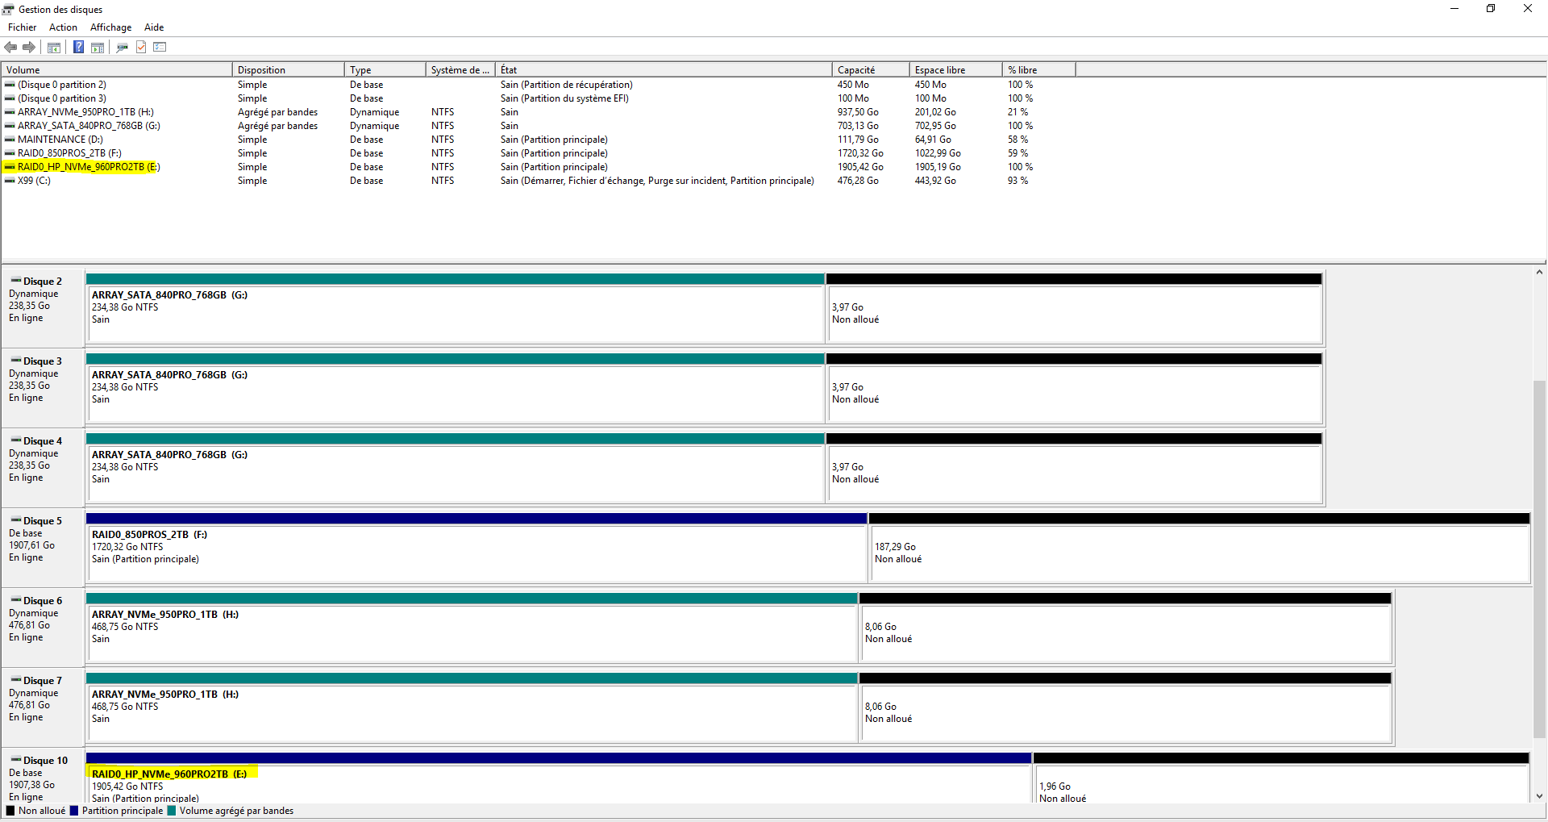The image size is (1548, 822).
Task: Click the checklist settings toolbar icon
Action: [160, 47]
